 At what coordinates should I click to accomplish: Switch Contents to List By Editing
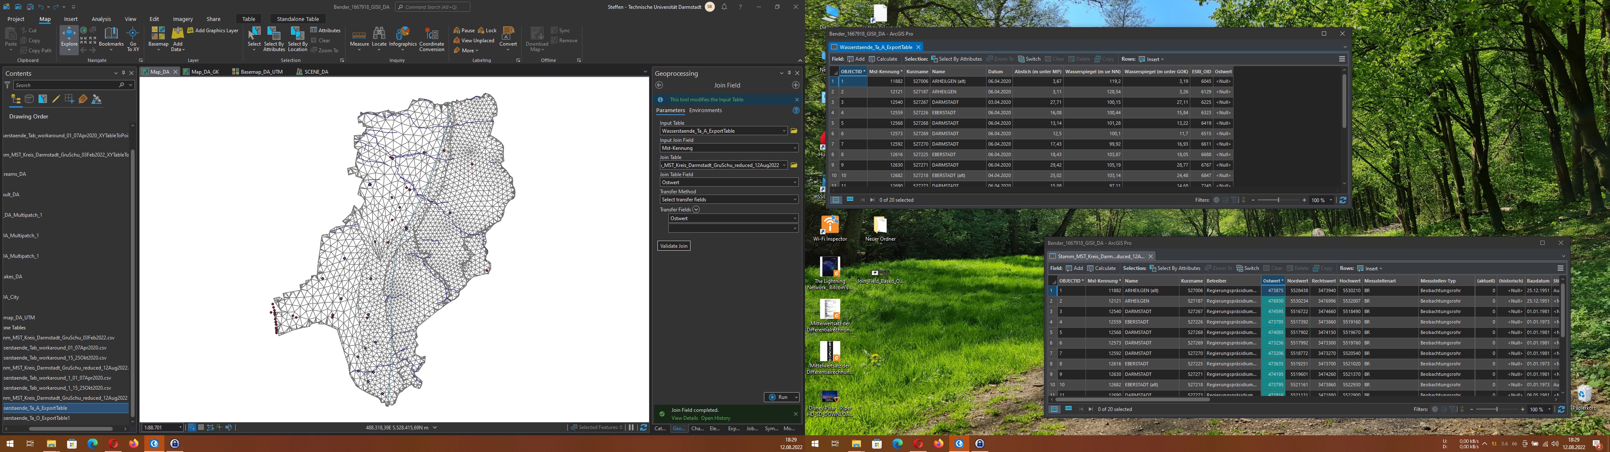point(56,99)
